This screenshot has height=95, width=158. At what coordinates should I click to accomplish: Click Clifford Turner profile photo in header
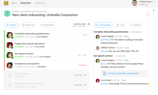click(x=134, y=3)
